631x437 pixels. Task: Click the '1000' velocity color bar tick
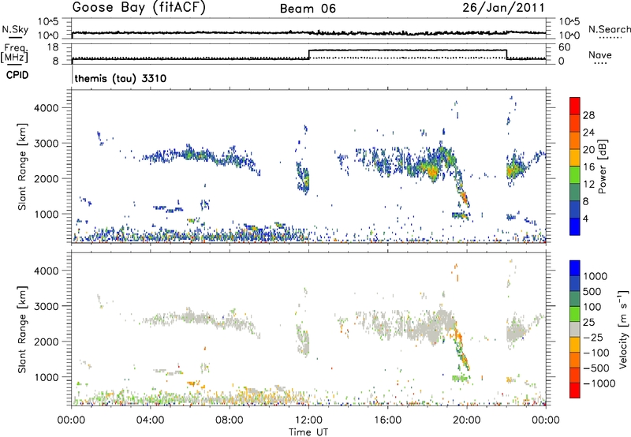pyautogui.click(x=595, y=276)
